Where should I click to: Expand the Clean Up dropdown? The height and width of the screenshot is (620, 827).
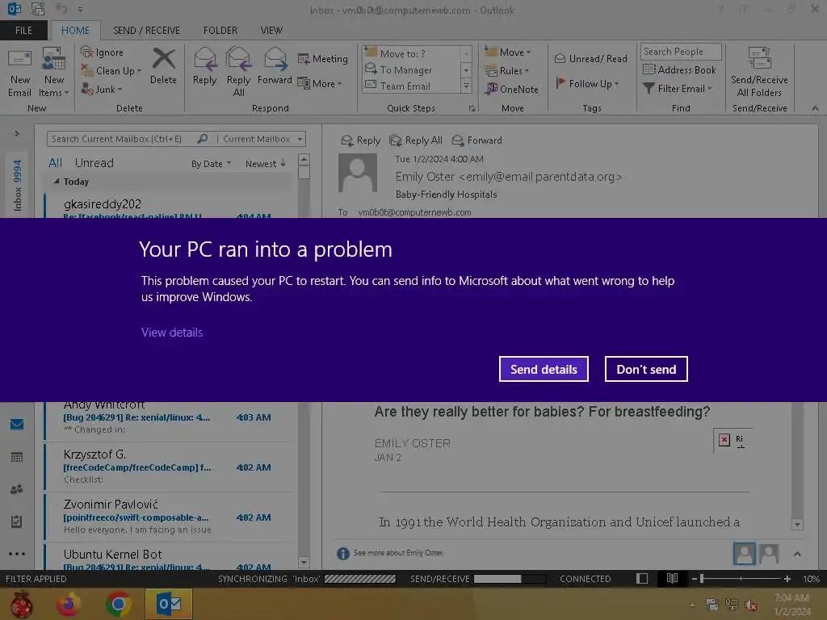pos(111,71)
